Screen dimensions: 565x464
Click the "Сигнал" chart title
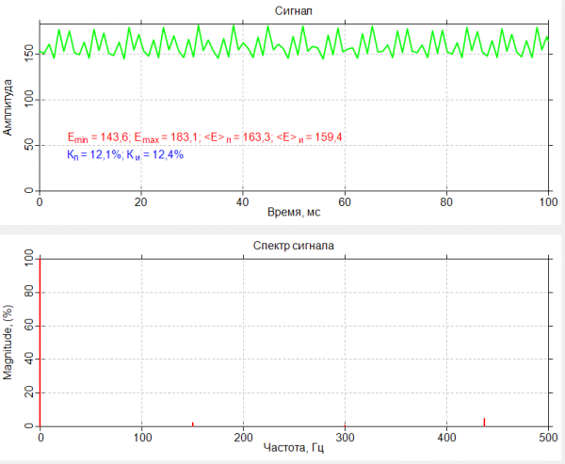tap(294, 10)
